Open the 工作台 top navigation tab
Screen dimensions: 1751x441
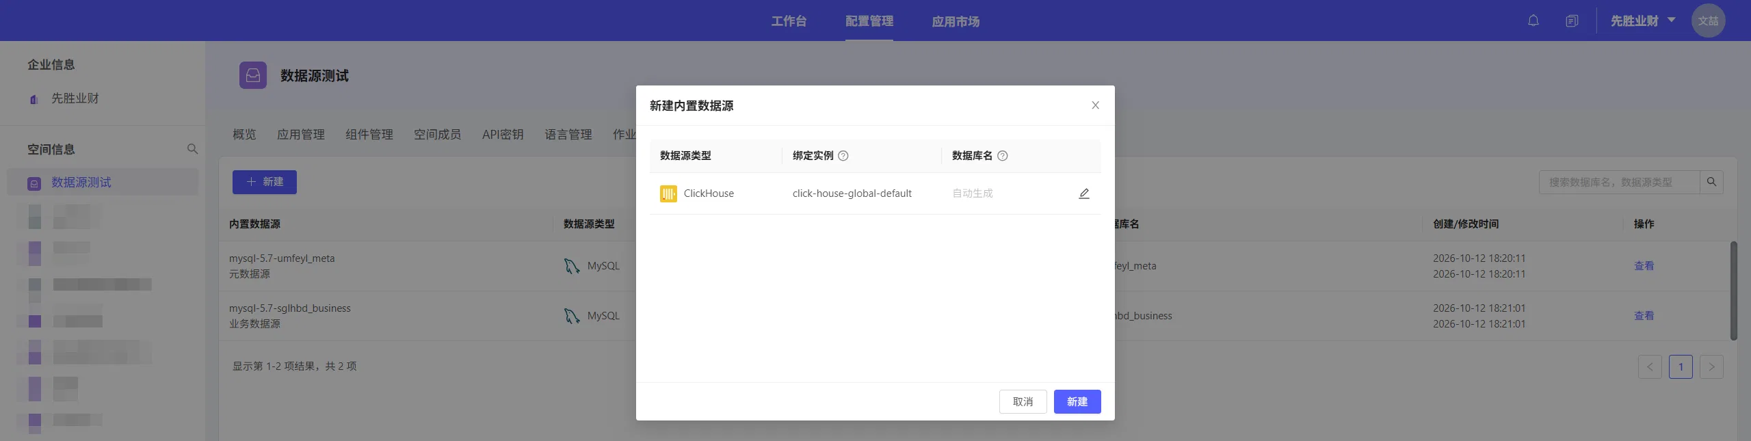789,21
